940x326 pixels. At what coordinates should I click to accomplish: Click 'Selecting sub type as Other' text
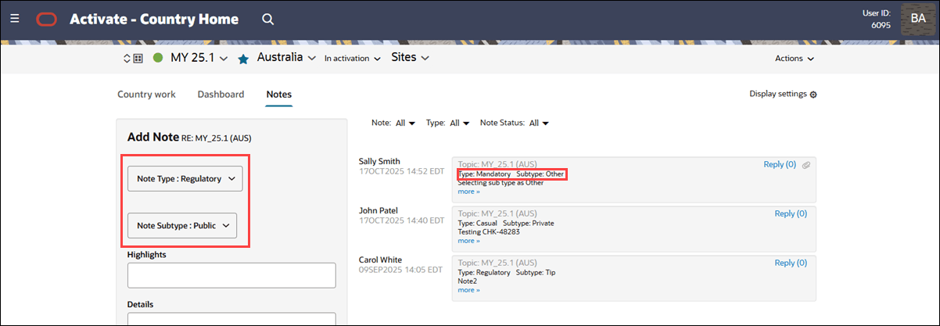[500, 183]
